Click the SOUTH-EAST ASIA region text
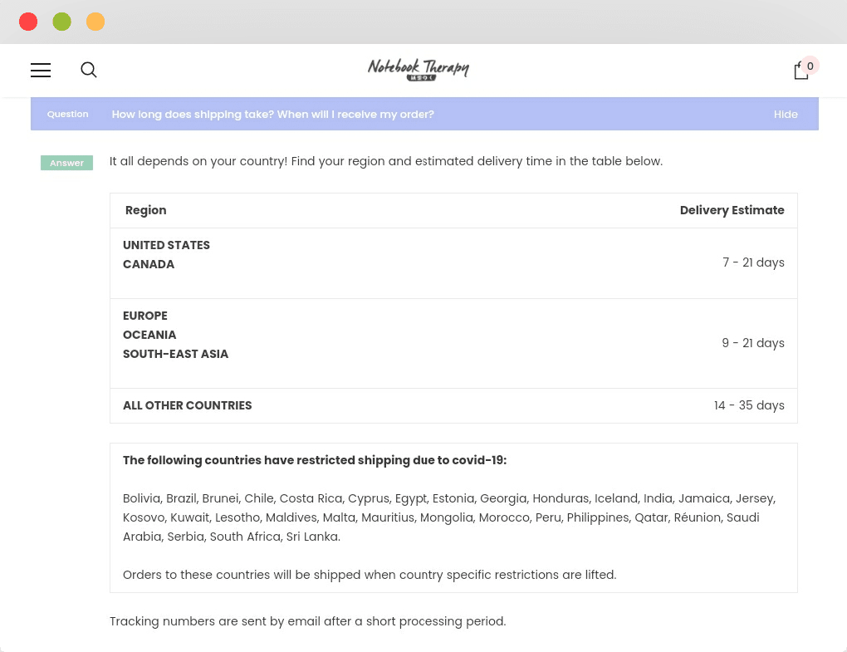Screen dimensions: 847x652 click(x=175, y=354)
